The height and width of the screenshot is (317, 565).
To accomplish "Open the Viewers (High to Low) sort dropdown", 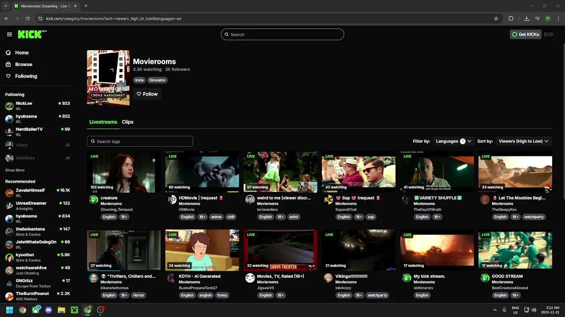I will (524, 141).
